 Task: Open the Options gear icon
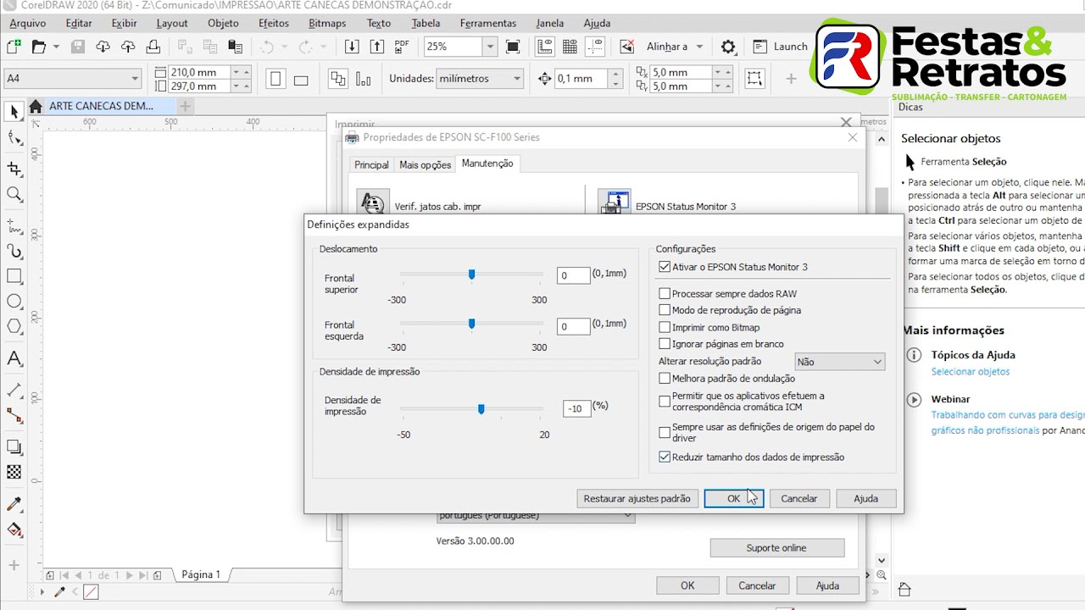pos(728,47)
